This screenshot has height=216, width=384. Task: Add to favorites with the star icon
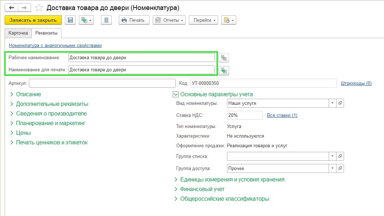[x=39, y=8]
